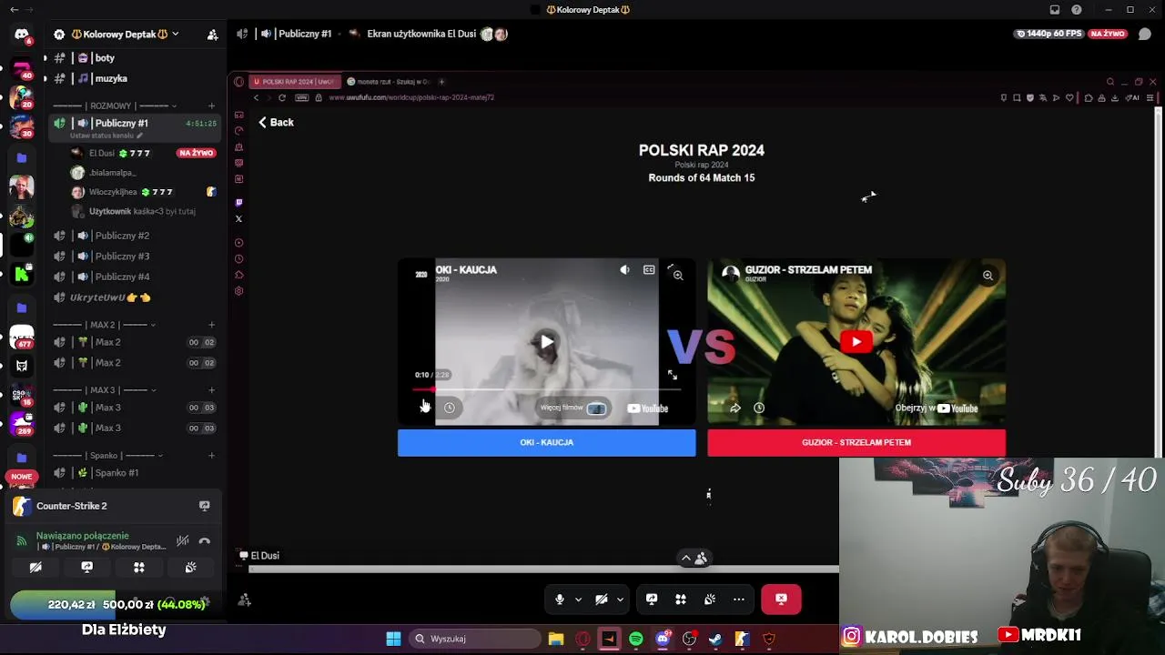Click watch later clock on OKI video
The height and width of the screenshot is (655, 1165).
450,408
